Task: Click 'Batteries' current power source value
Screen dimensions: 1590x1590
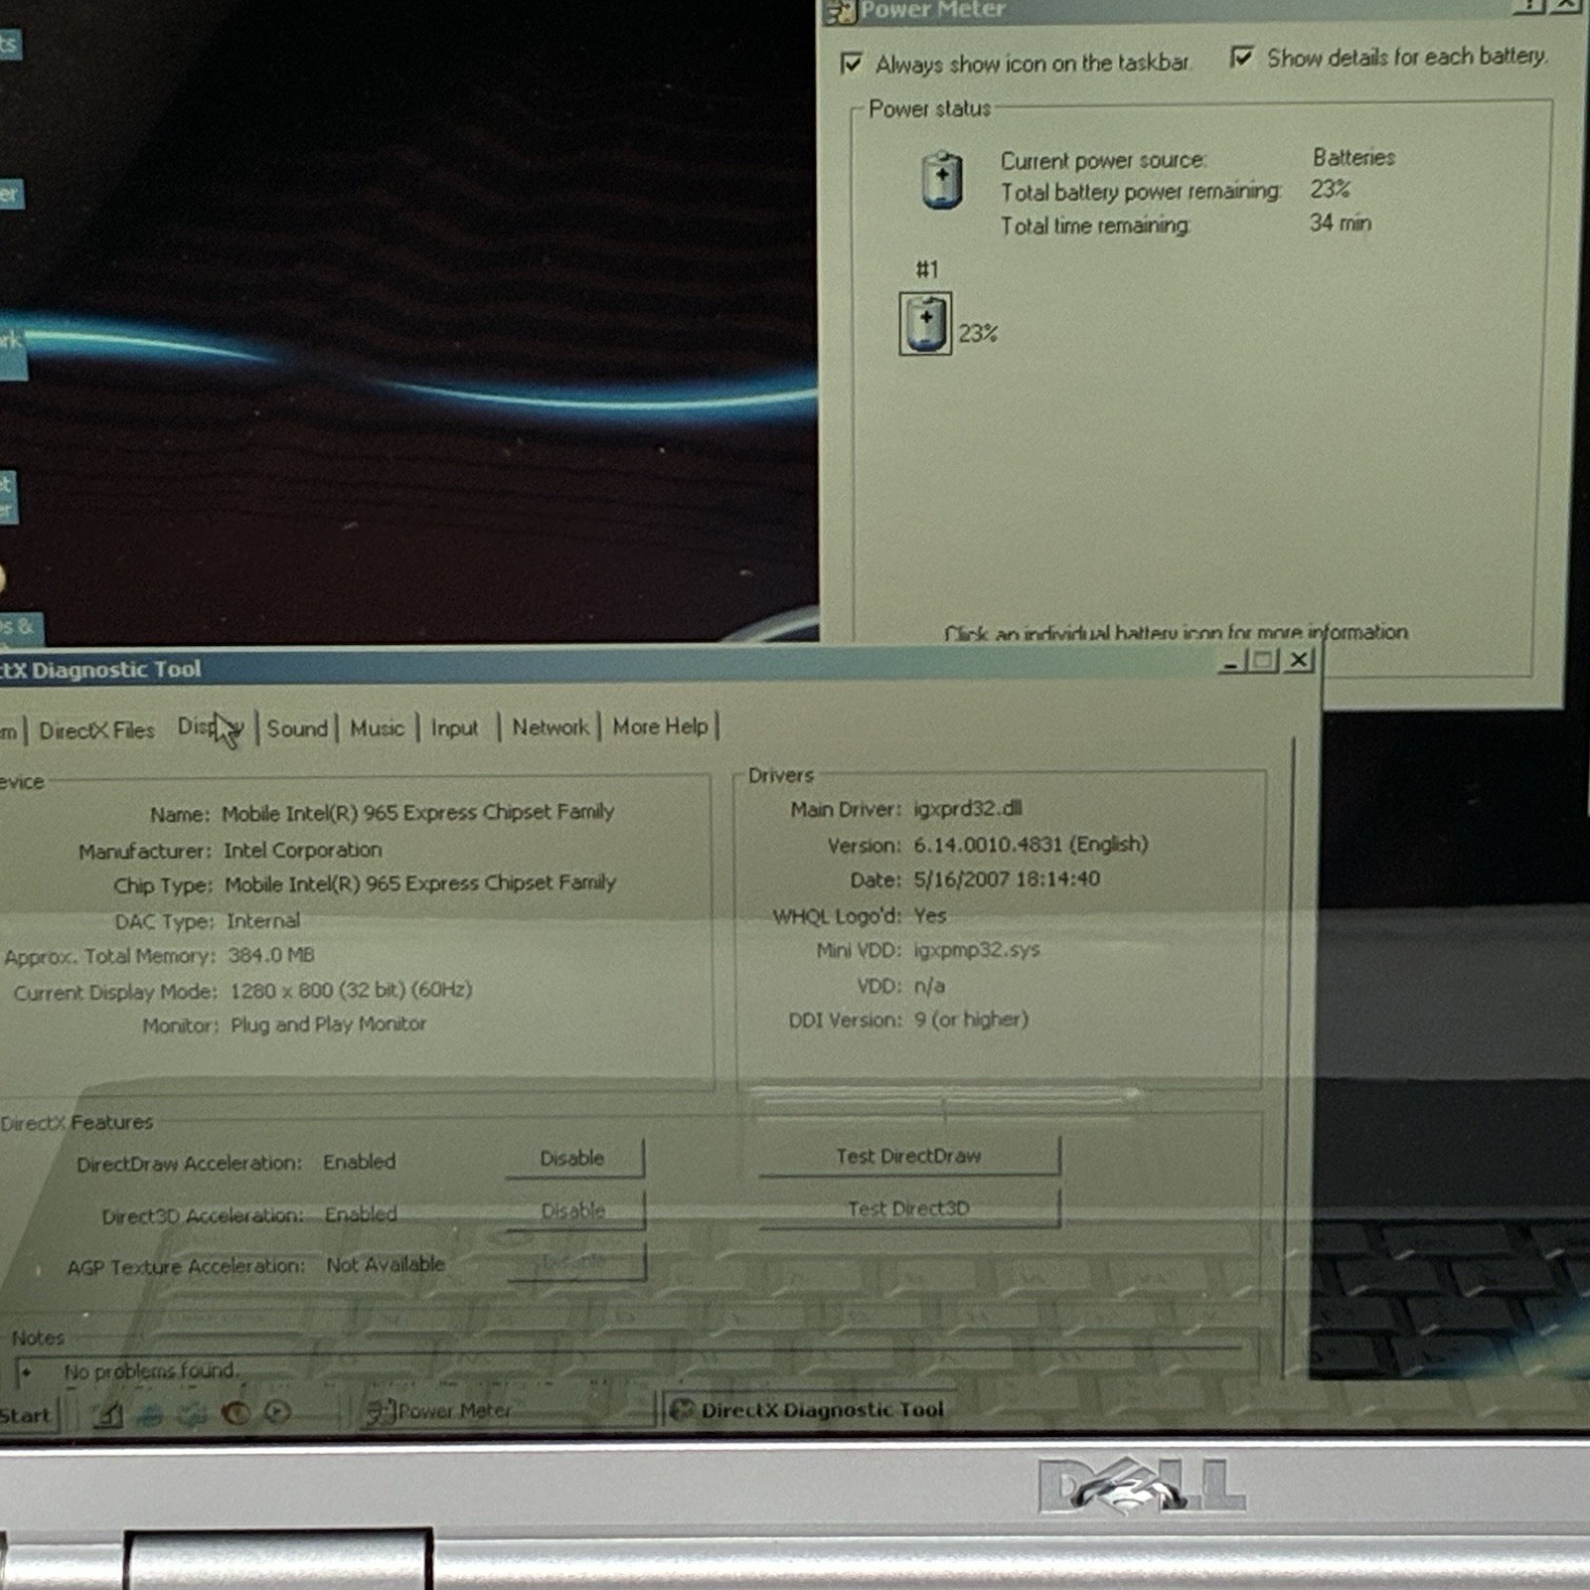Action: [x=1353, y=157]
